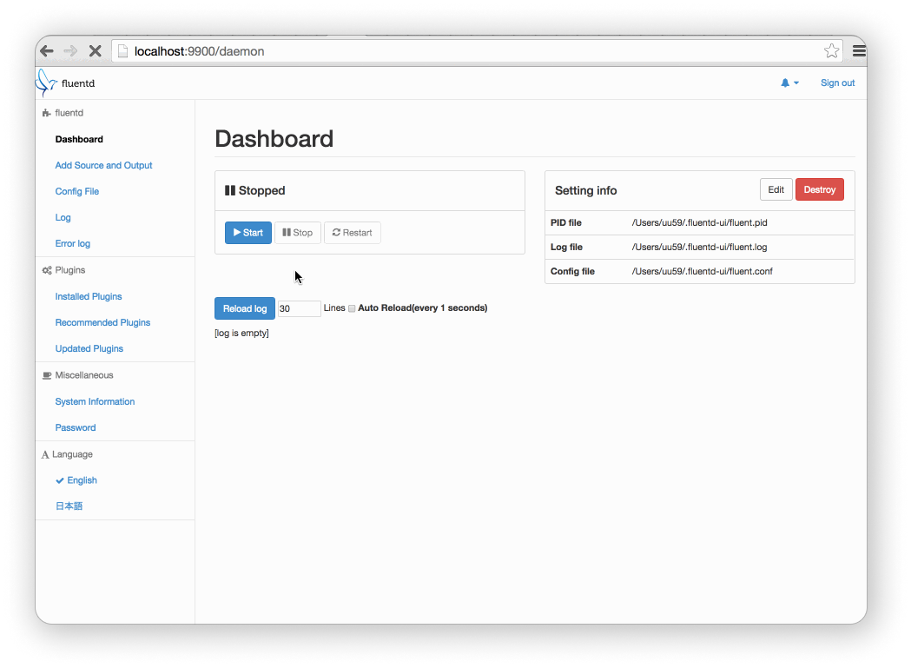Click the Reload log button
911x668 pixels.
[245, 308]
